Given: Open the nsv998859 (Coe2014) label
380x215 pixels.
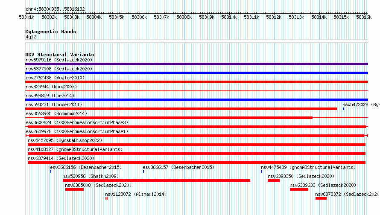Looking at the screenshot, I should 50,96.
